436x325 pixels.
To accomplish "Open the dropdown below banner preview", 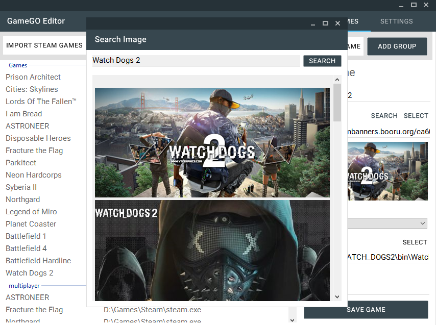I will pos(387,223).
